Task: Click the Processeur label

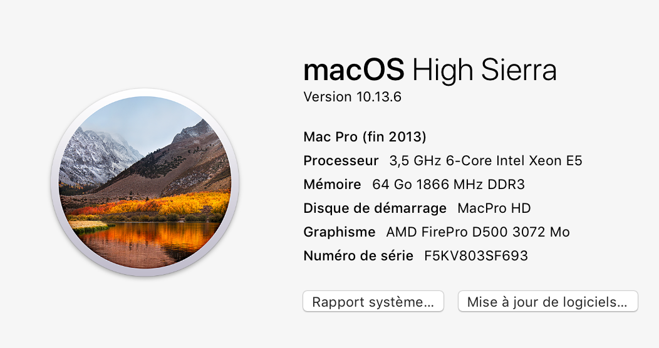Action: (x=341, y=161)
